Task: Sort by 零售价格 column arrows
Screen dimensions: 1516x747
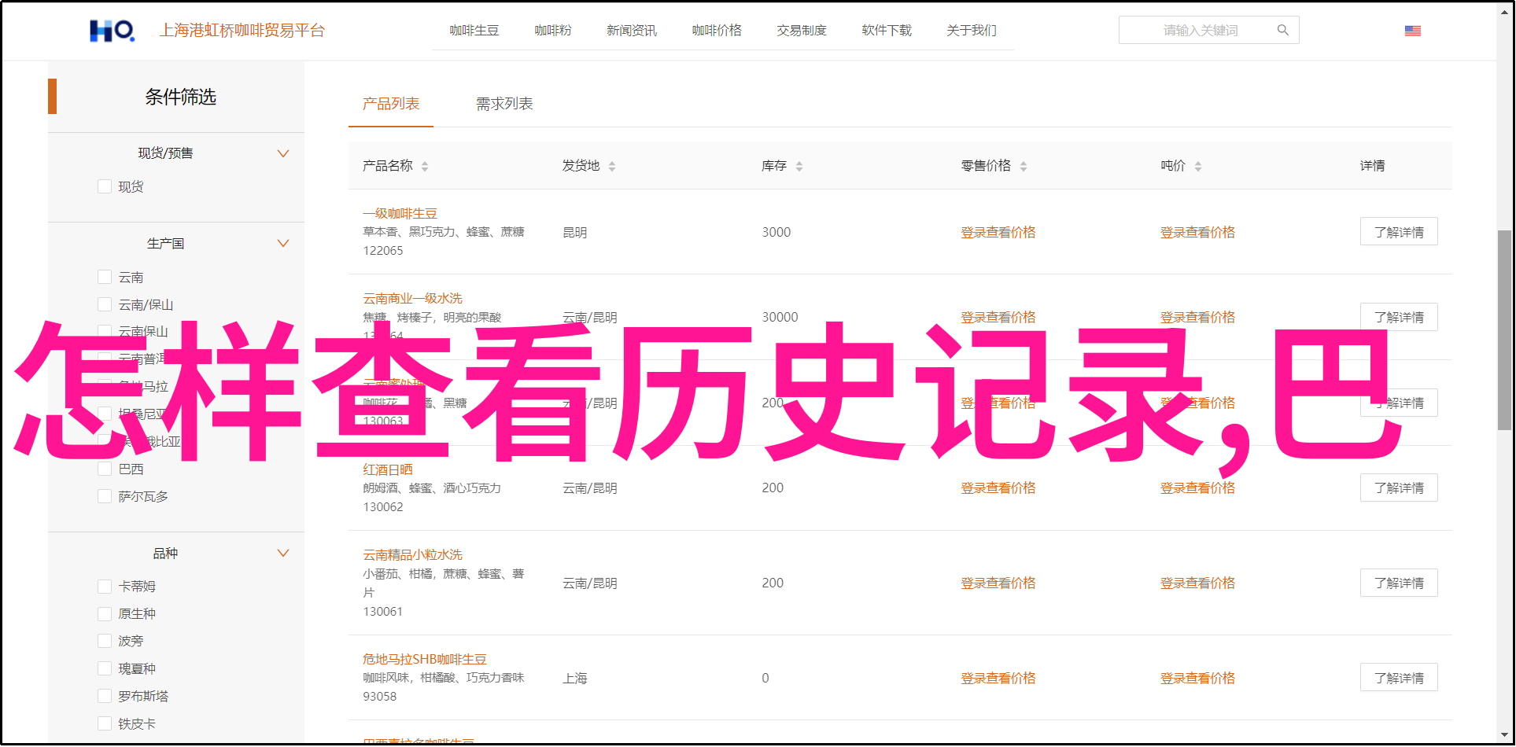Action: click(1024, 166)
